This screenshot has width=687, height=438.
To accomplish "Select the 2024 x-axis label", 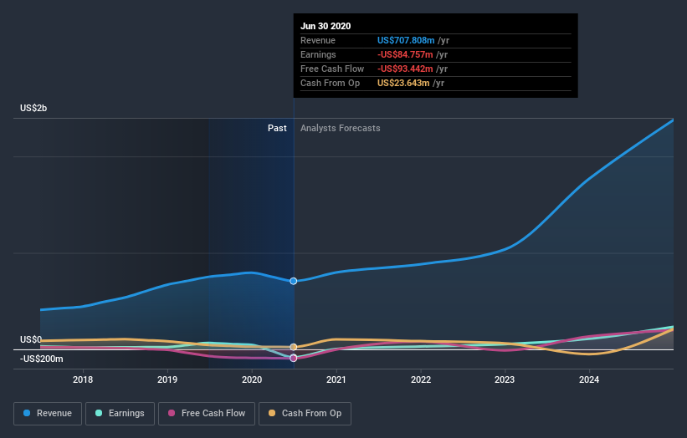I will [x=589, y=379].
